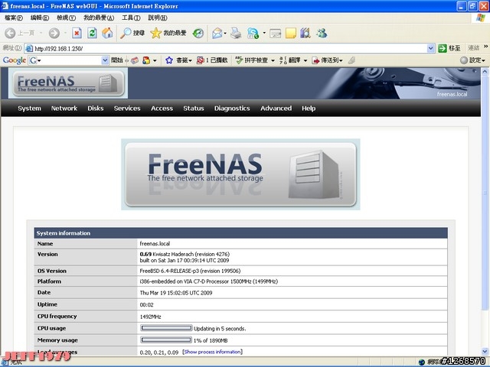Open FreeNAS System menu
490x367 pixels.
[x=29, y=109]
